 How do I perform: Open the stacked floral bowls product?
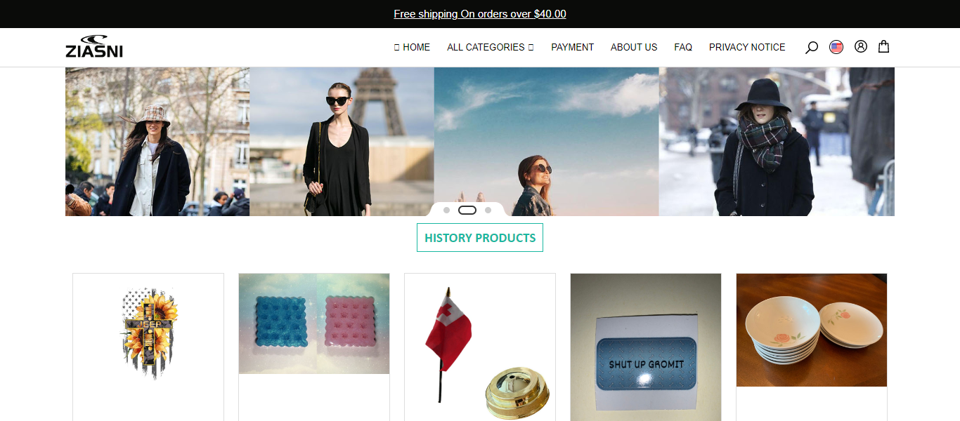click(812, 330)
